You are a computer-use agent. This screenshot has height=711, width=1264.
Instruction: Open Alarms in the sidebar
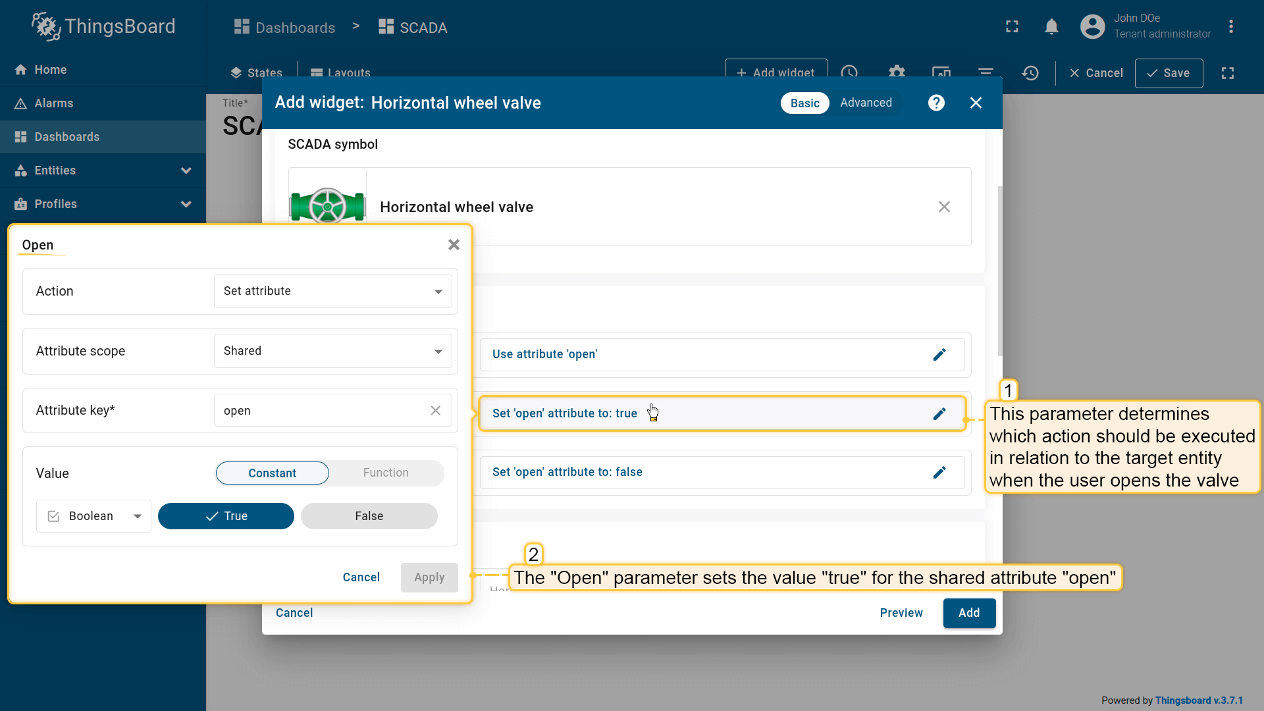click(54, 103)
